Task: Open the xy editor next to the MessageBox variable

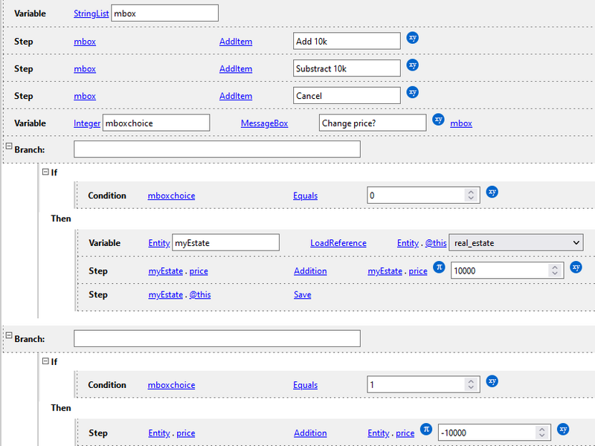Action: 438,119
